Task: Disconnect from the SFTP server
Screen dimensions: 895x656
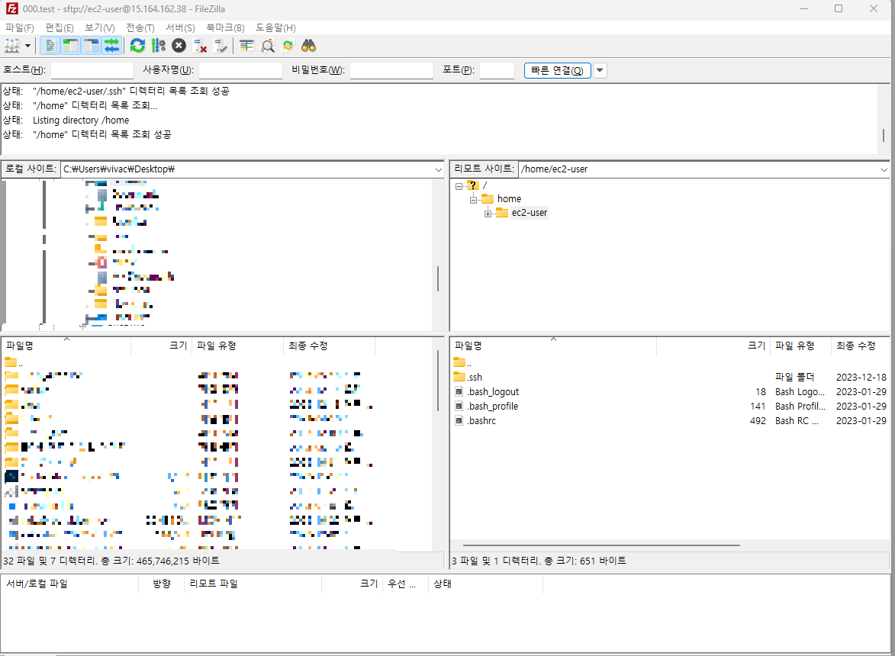Action: [x=201, y=46]
